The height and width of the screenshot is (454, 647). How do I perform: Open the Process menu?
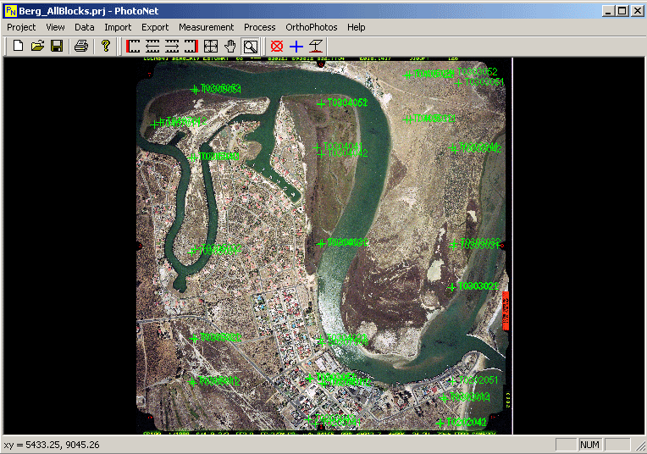point(259,27)
